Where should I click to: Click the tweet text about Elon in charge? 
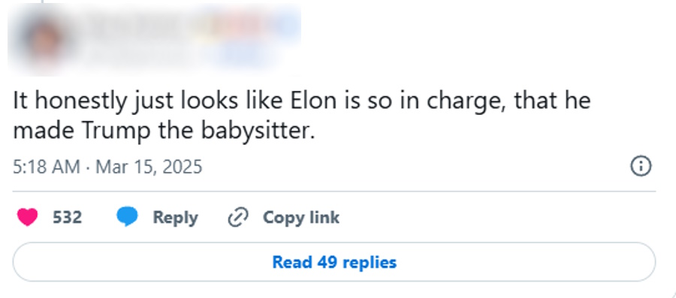pos(302,116)
